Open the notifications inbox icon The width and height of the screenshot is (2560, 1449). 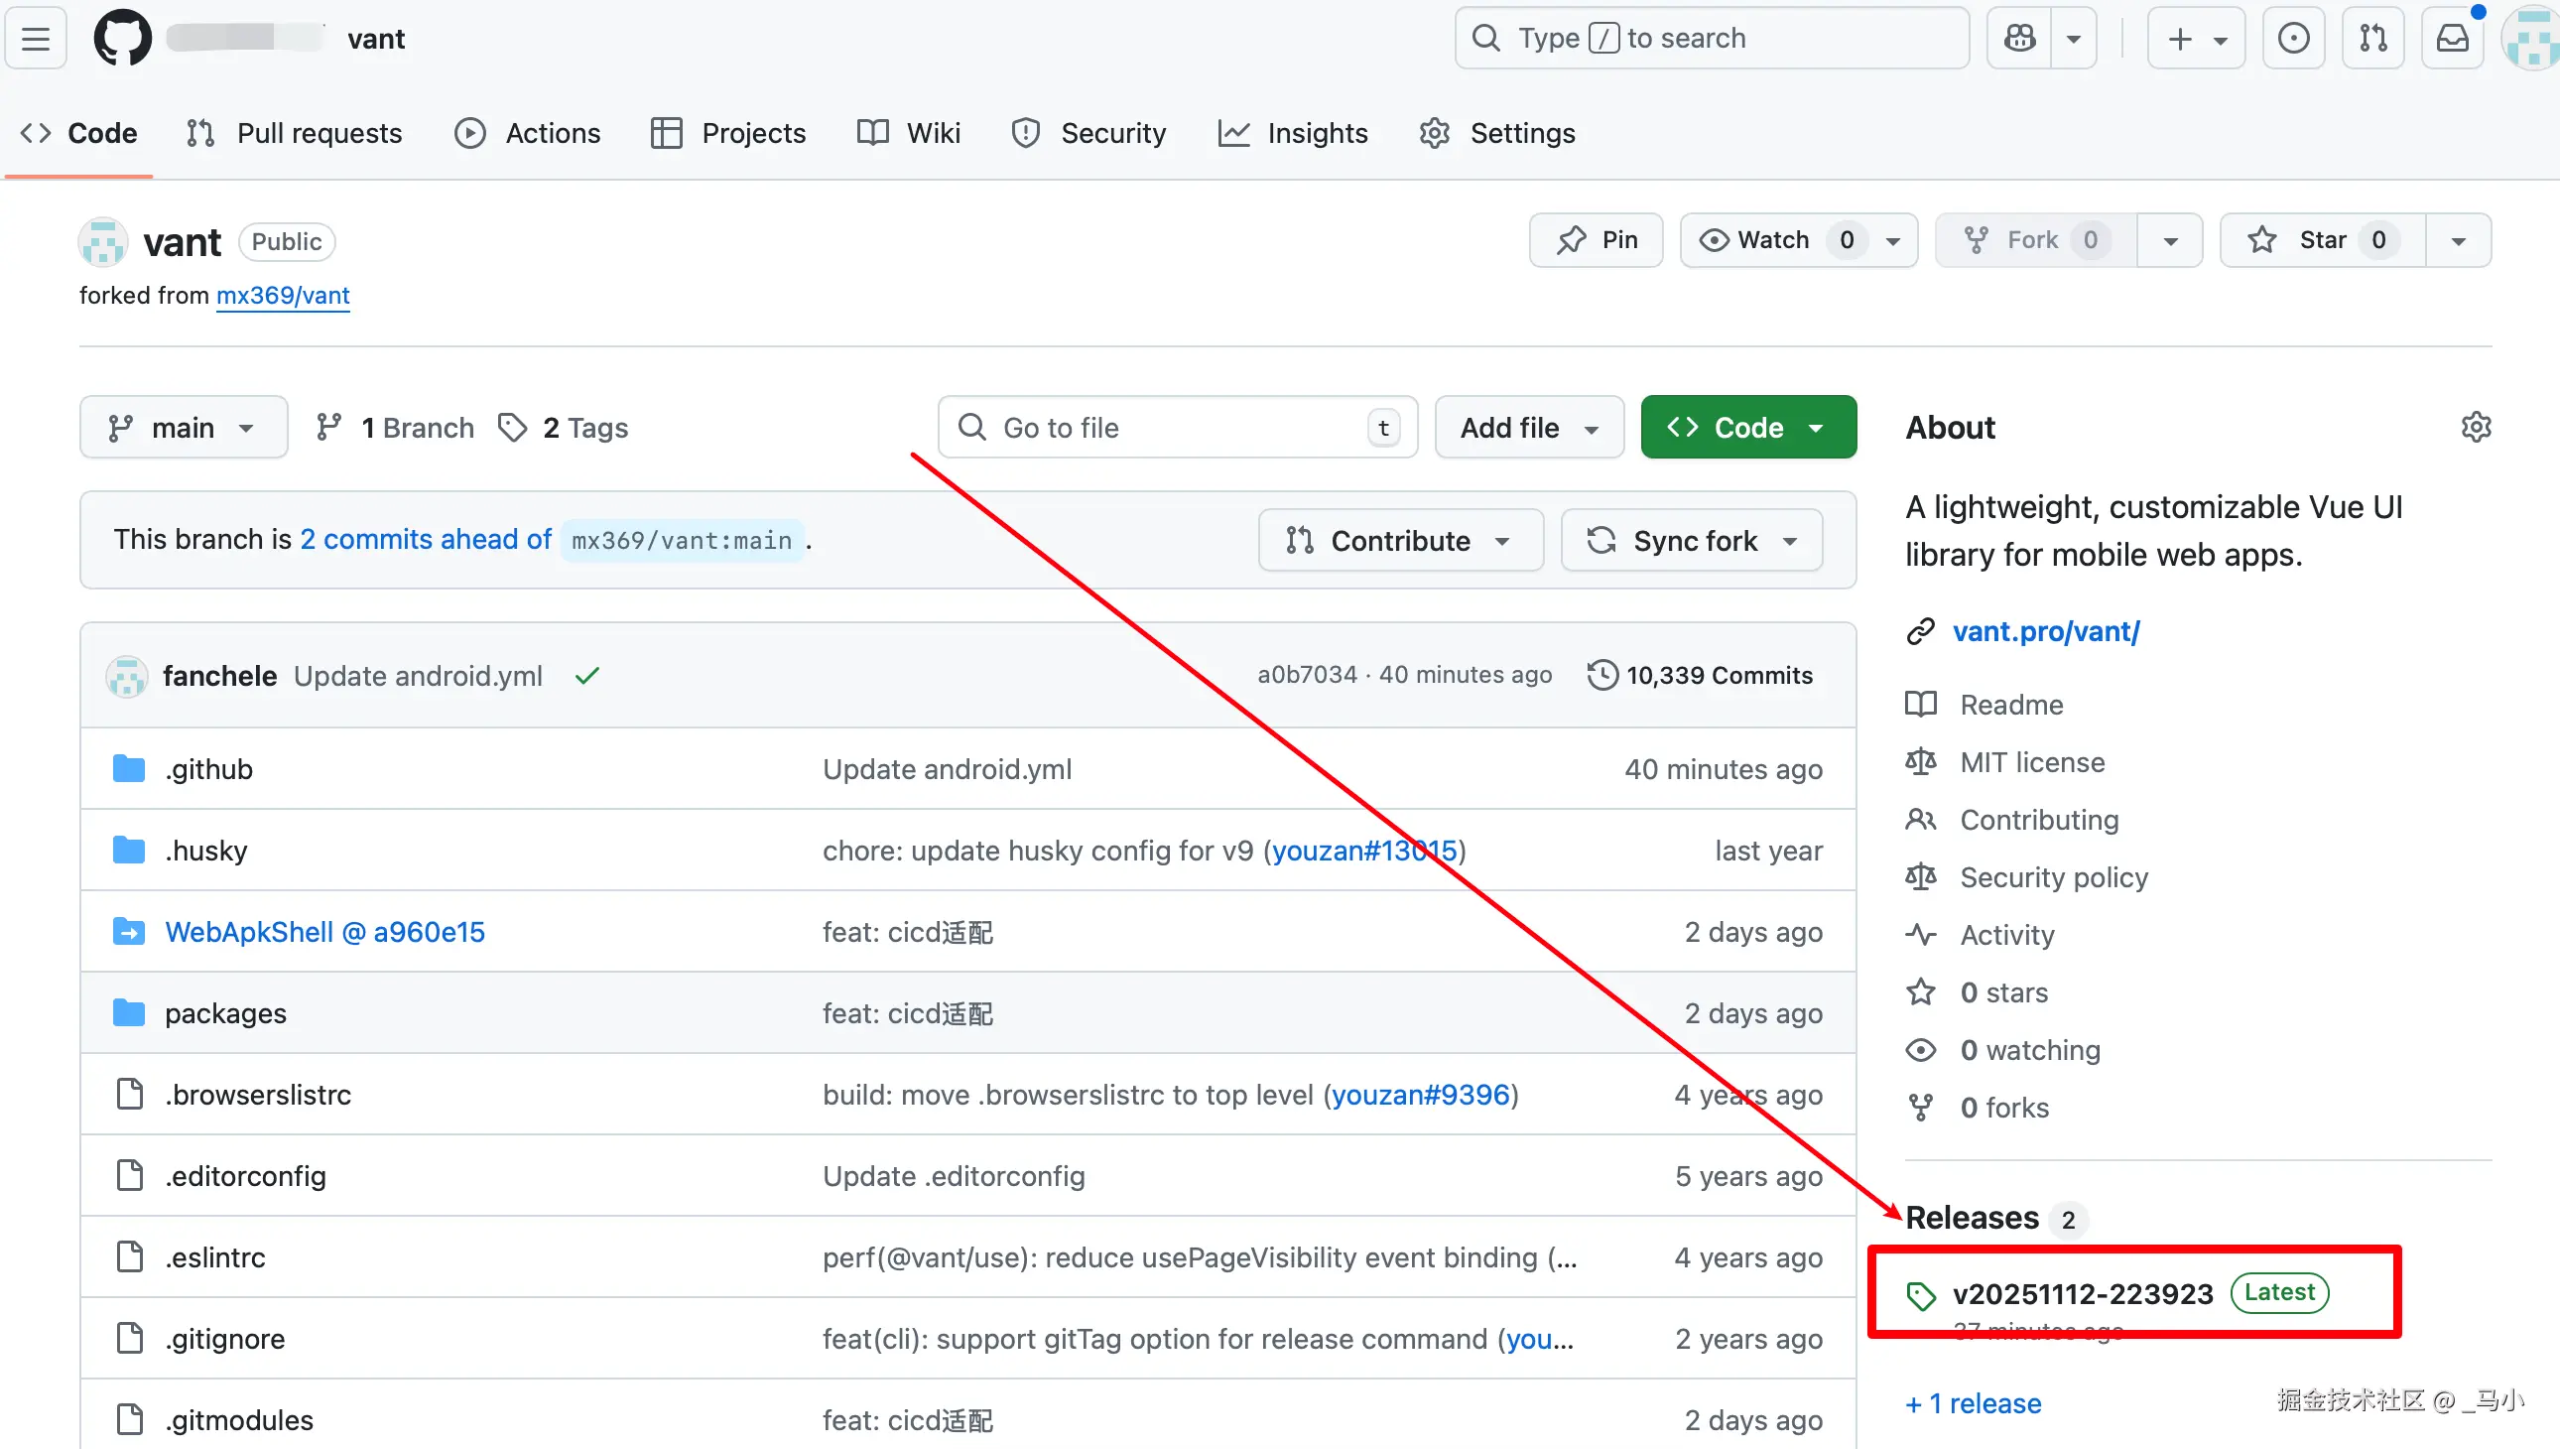pos(2452,39)
